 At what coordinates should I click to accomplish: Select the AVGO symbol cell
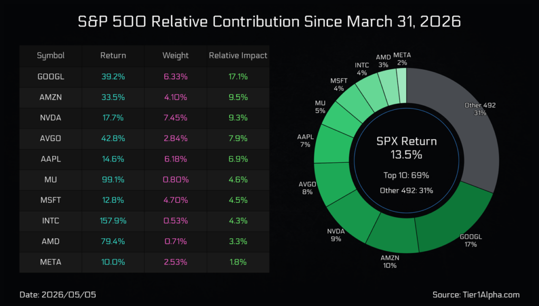(51, 139)
